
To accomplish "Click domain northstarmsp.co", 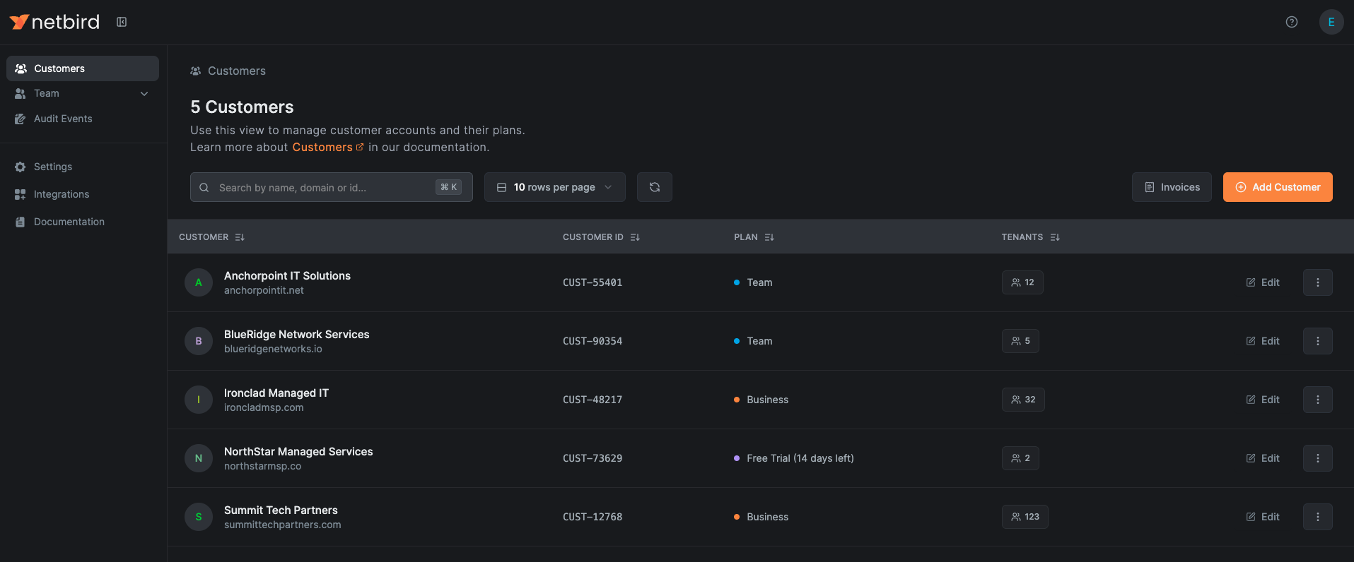I will pos(262,466).
